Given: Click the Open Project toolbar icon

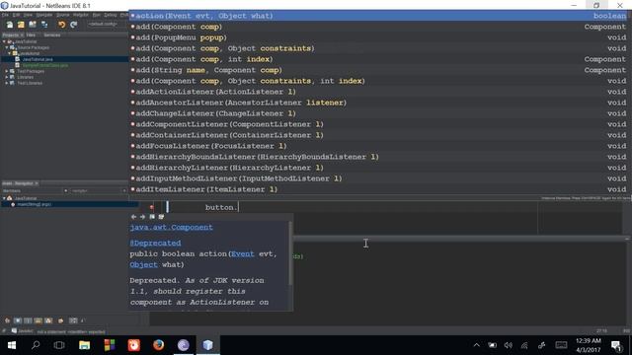Looking at the screenshot, I should tap(33, 25).
